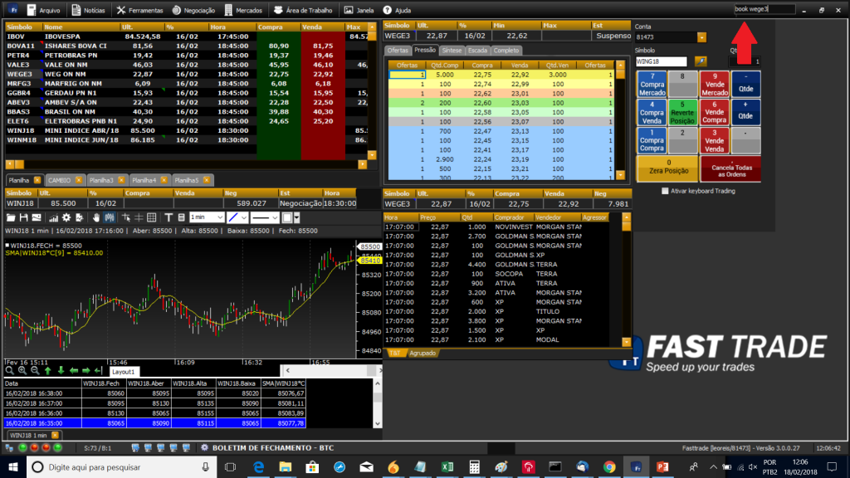
Task: Click the green up arrow below chart
Action: click(47, 371)
